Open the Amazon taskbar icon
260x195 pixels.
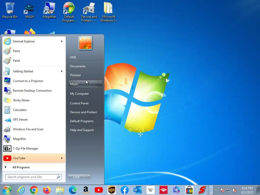86,190
